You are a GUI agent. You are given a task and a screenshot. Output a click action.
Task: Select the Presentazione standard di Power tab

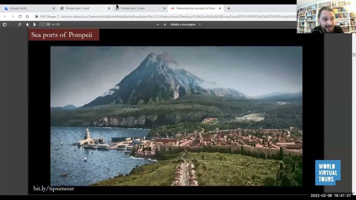pyautogui.click(x=195, y=8)
